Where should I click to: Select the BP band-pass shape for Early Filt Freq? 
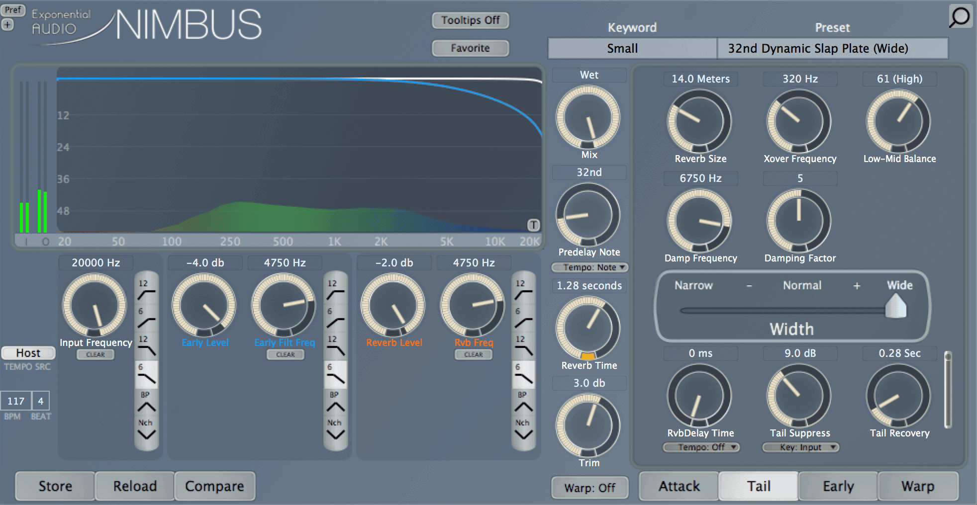tap(335, 402)
